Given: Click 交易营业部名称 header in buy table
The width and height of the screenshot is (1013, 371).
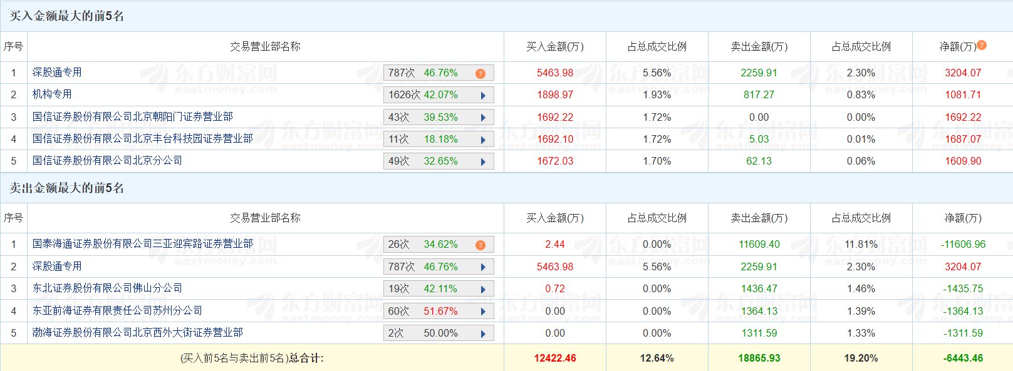Looking at the screenshot, I should (265, 47).
